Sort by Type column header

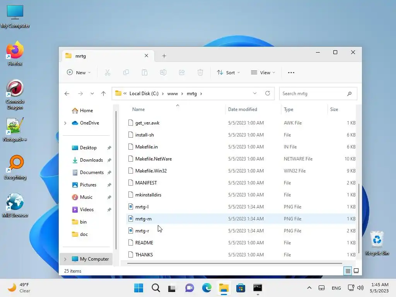pos(288,109)
